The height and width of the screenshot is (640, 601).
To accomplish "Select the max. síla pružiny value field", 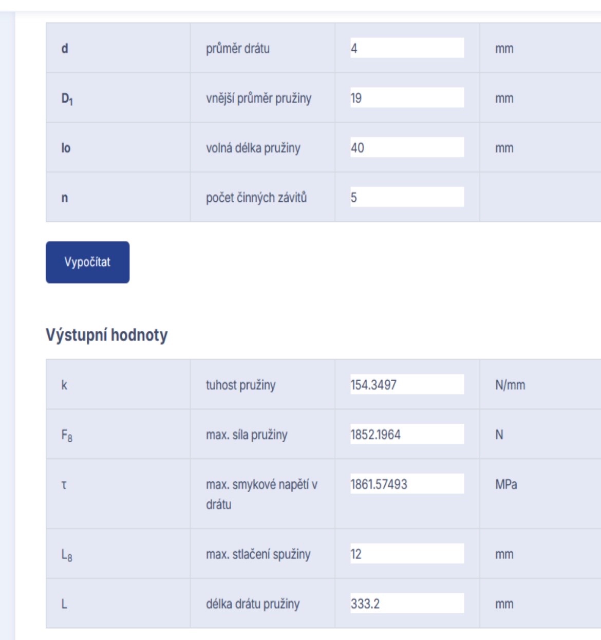I will [407, 434].
